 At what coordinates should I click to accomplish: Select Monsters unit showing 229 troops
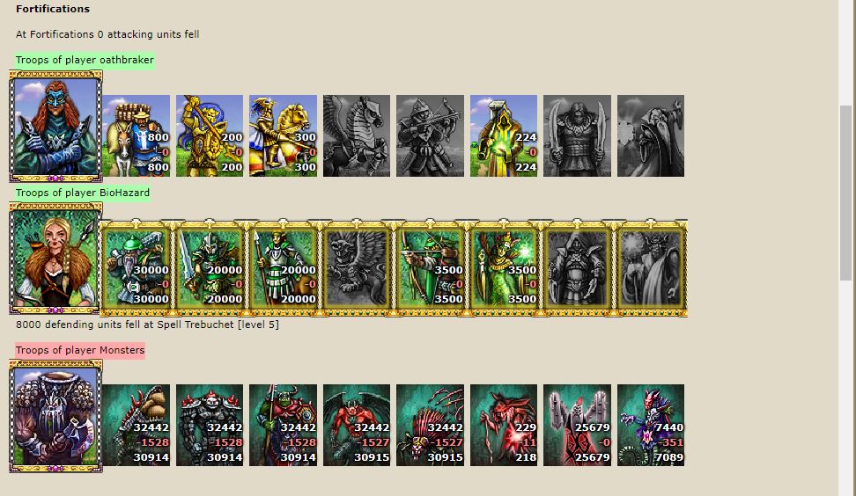click(x=503, y=425)
